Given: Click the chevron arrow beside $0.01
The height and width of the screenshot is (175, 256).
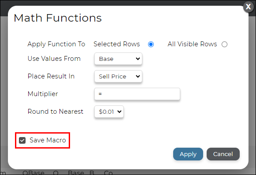Looking at the screenshot, I should (119, 112).
